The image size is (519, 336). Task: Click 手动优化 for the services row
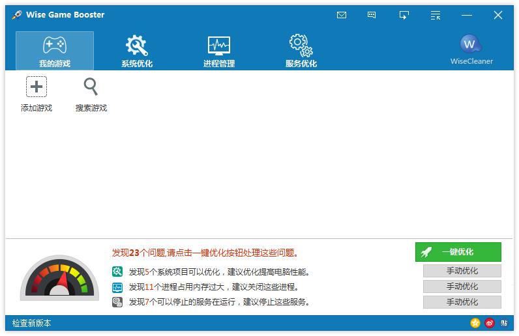tap(462, 302)
